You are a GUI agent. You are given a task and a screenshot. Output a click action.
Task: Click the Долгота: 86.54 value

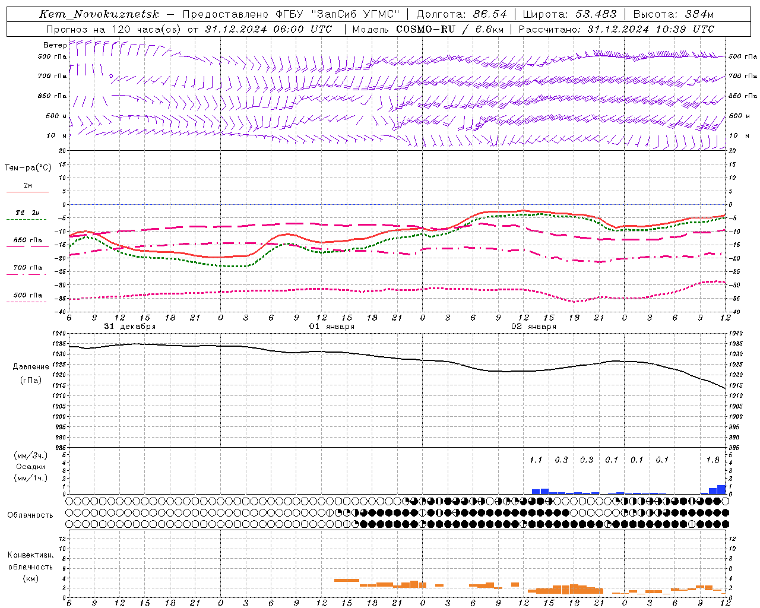tap(462, 14)
